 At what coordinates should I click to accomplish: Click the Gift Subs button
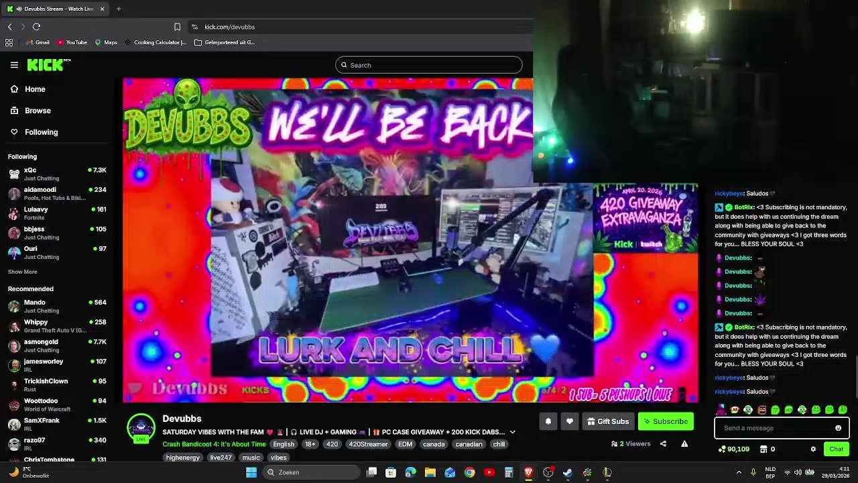click(608, 421)
